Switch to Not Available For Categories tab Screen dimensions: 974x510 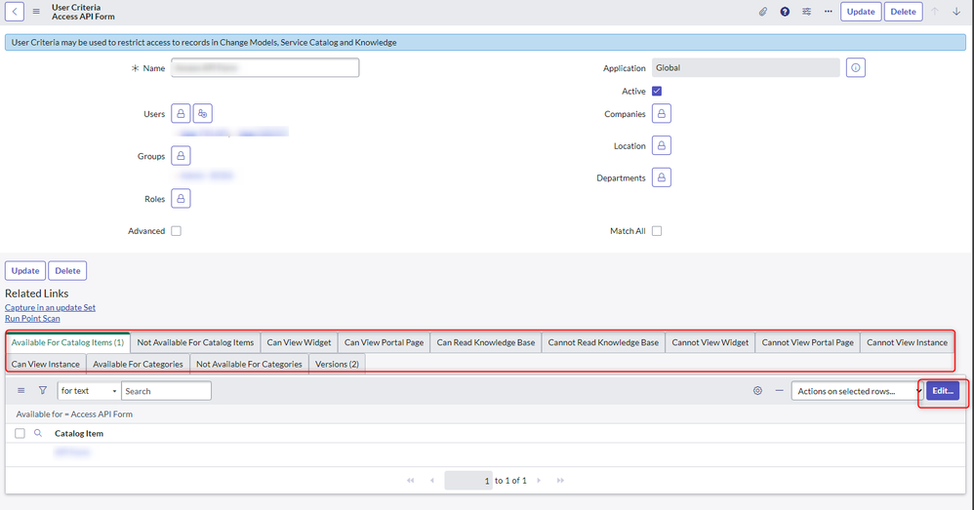coord(249,364)
